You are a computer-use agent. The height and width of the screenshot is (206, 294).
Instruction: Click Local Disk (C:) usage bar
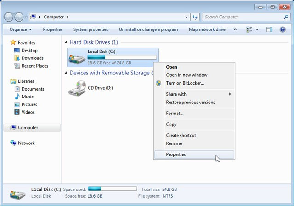click(122, 57)
